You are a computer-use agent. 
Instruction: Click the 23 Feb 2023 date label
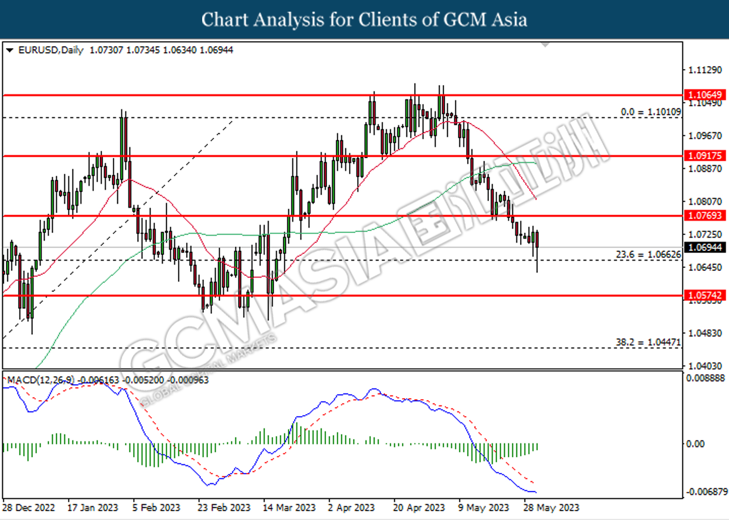click(x=224, y=508)
